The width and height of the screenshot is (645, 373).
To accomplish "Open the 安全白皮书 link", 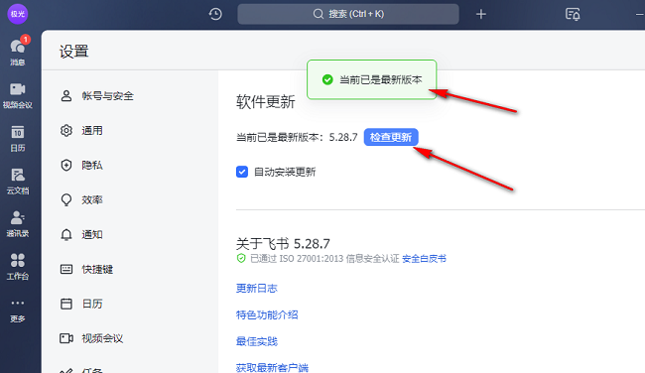I will tap(424, 259).
